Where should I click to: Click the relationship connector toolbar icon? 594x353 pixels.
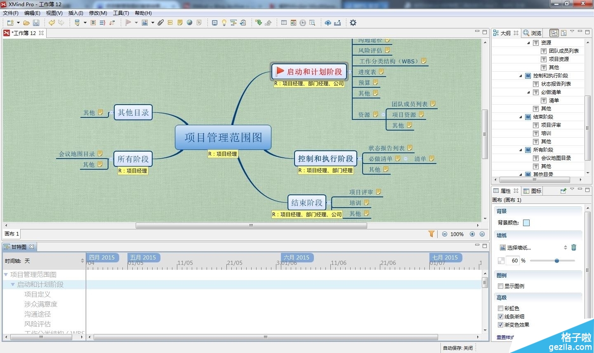(112, 23)
